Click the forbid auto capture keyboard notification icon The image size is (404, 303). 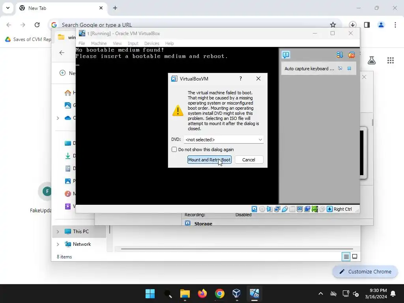tap(340, 68)
